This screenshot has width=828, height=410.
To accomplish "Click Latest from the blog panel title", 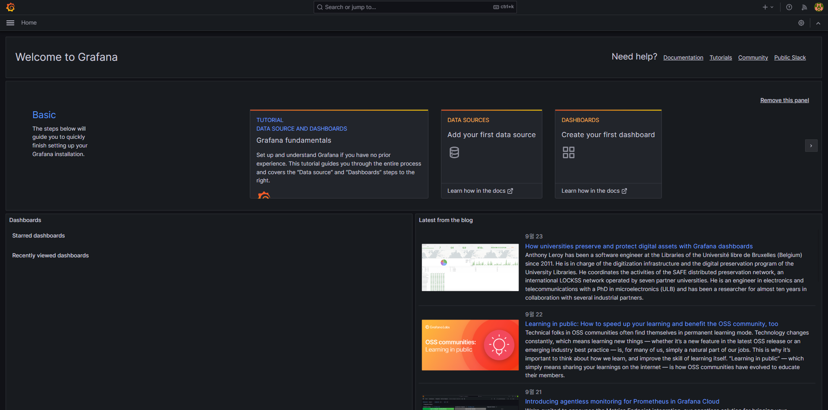I will pyautogui.click(x=446, y=220).
